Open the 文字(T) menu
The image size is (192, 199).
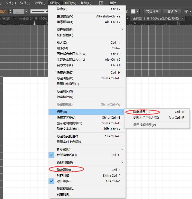coord(11,3)
